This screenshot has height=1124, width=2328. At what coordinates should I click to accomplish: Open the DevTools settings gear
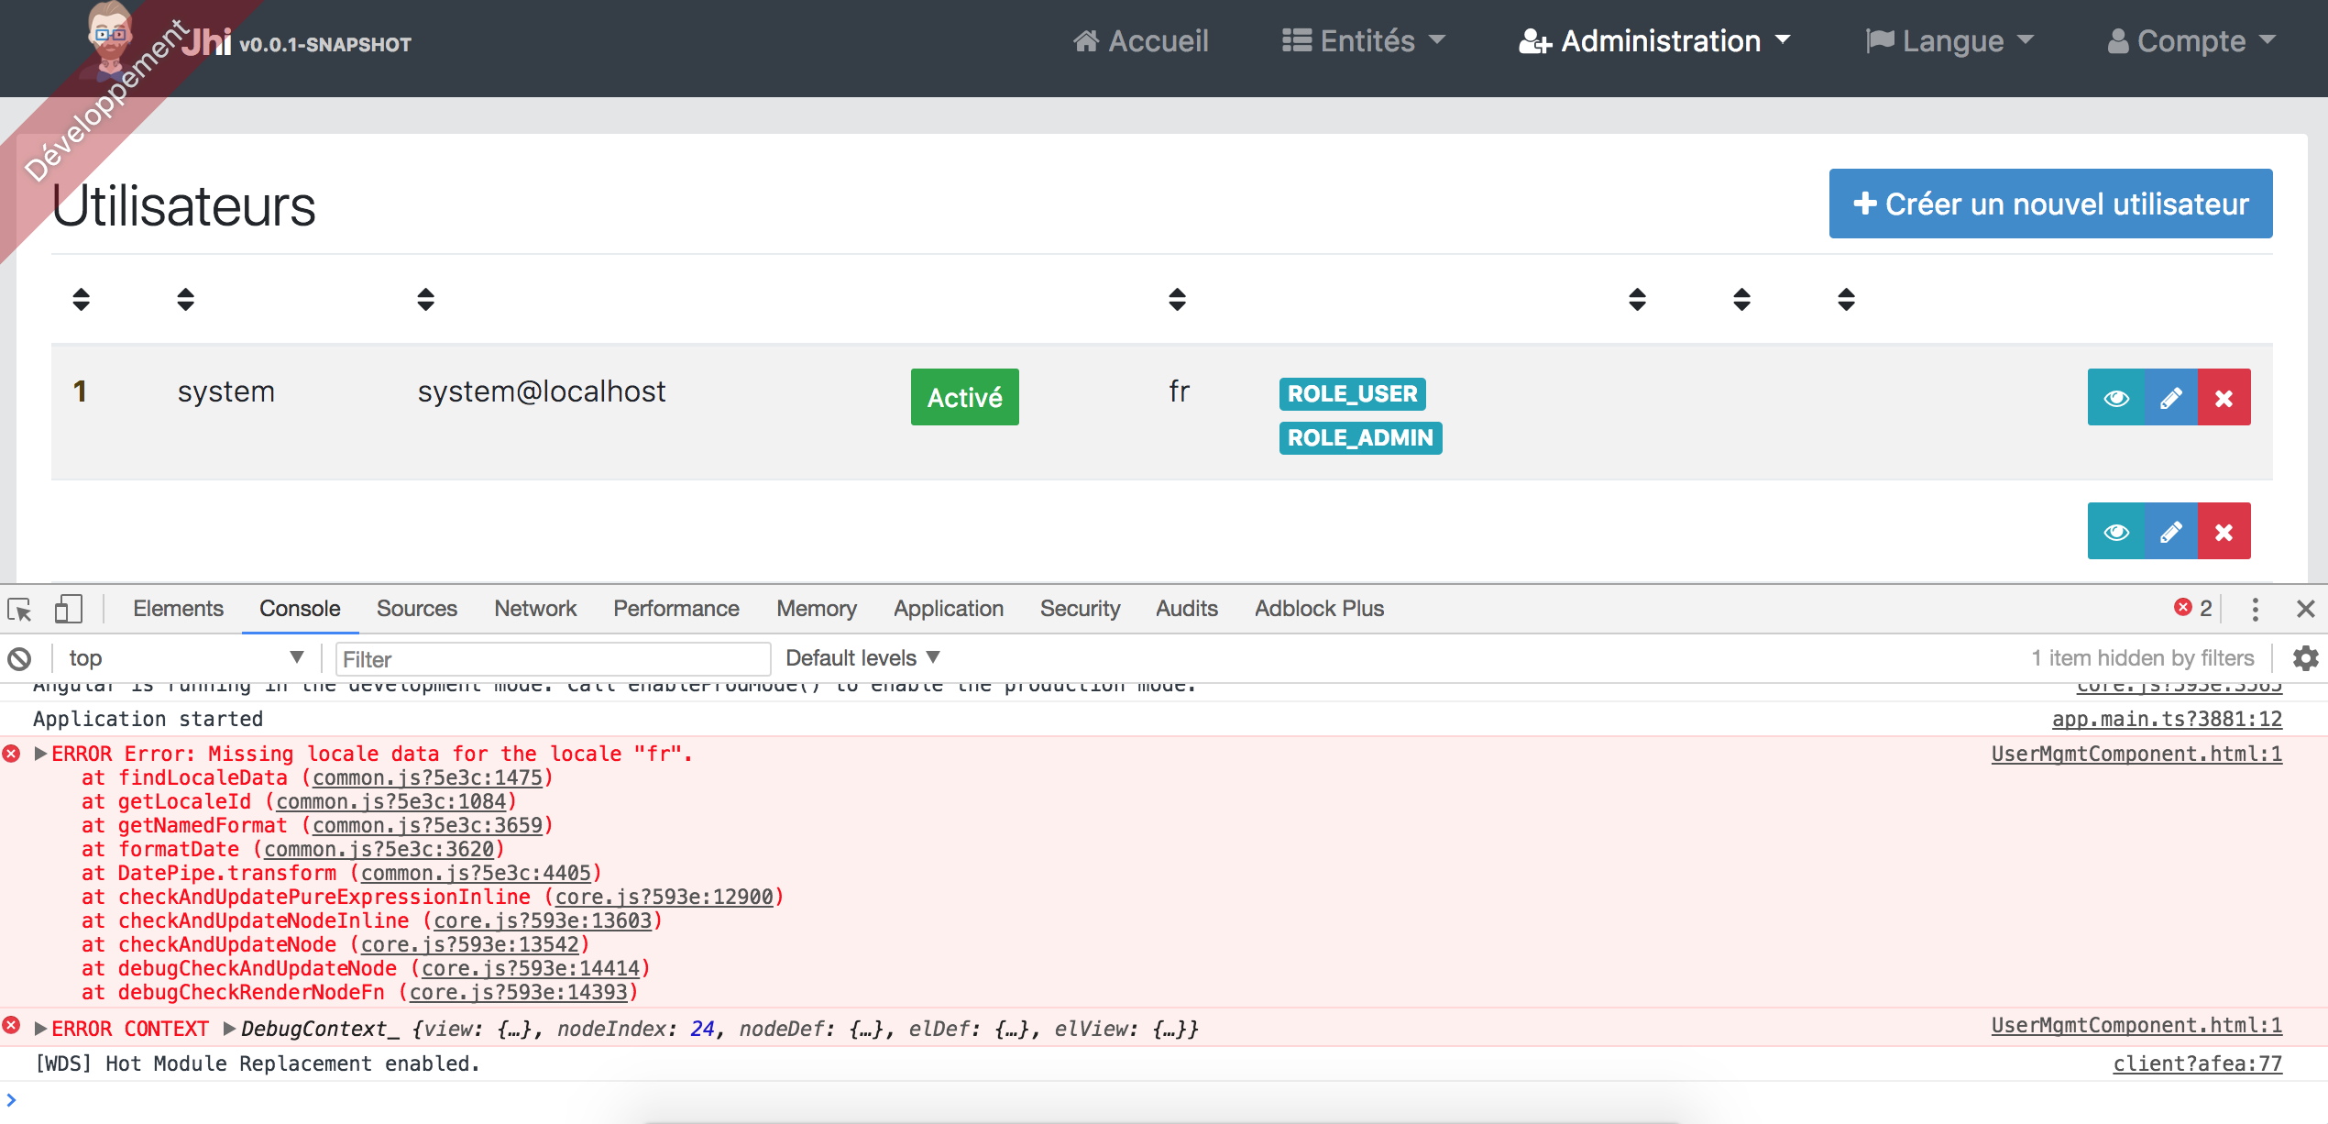[2306, 657]
